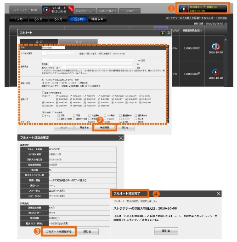237x242 pixels.
Task: Click the フルオートを開始する button
Action: [x=59, y=231]
